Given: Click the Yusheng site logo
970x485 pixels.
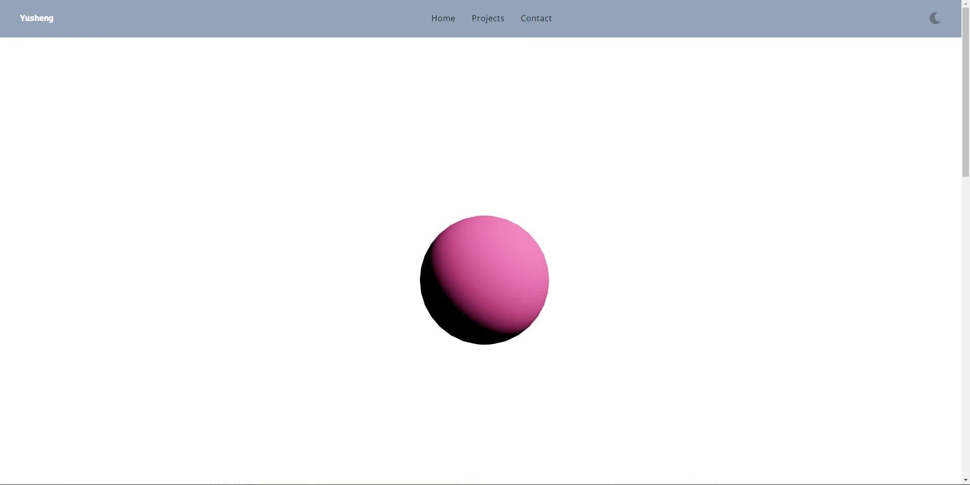Looking at the screenshot, I should [36, 18].
